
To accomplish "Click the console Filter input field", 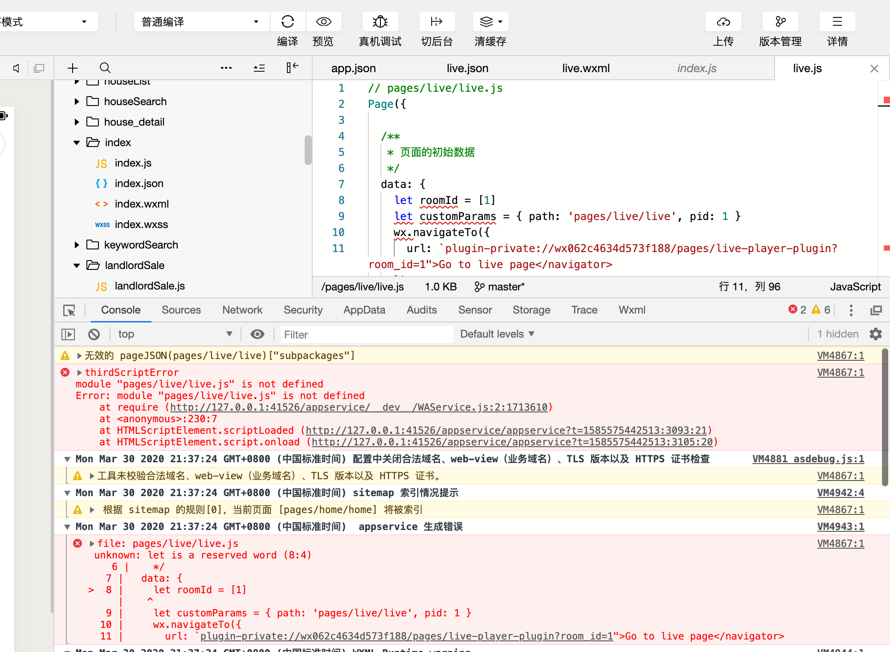I will (365, 334).
